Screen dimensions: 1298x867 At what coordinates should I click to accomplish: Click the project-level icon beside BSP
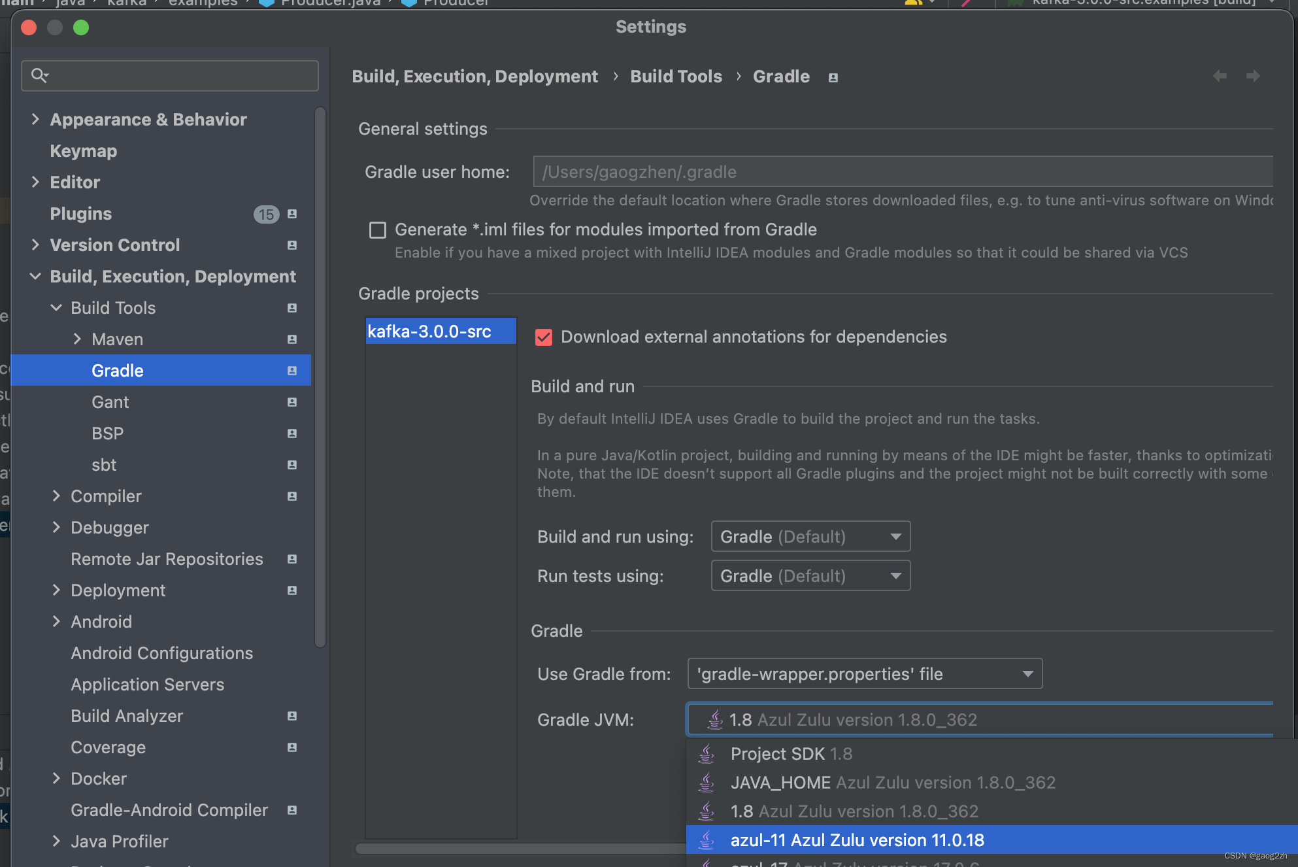coord(292,433)
